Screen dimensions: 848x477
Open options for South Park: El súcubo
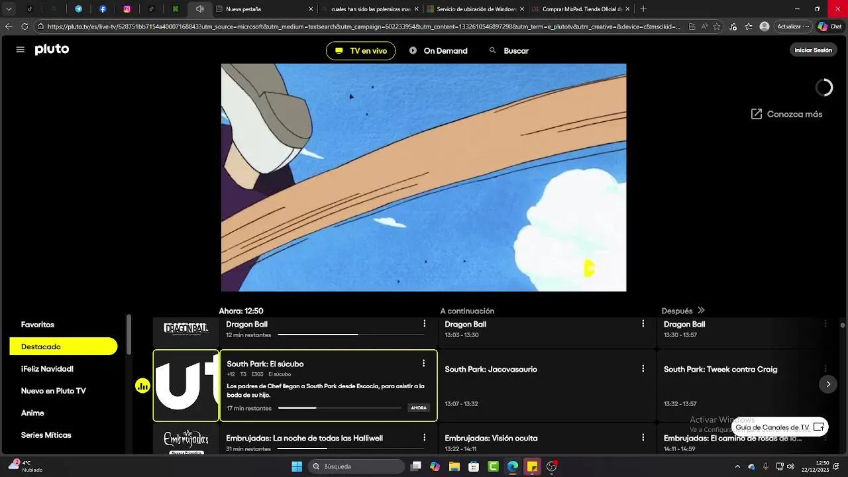423,364
